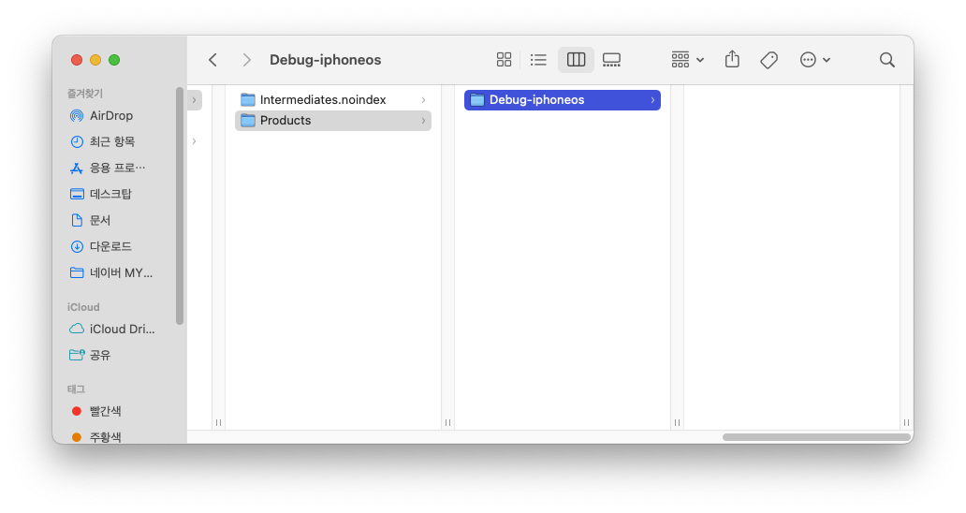The image size is (966, 513).
Task: Switch to gallery view
Action: click(x=612, y=60)
